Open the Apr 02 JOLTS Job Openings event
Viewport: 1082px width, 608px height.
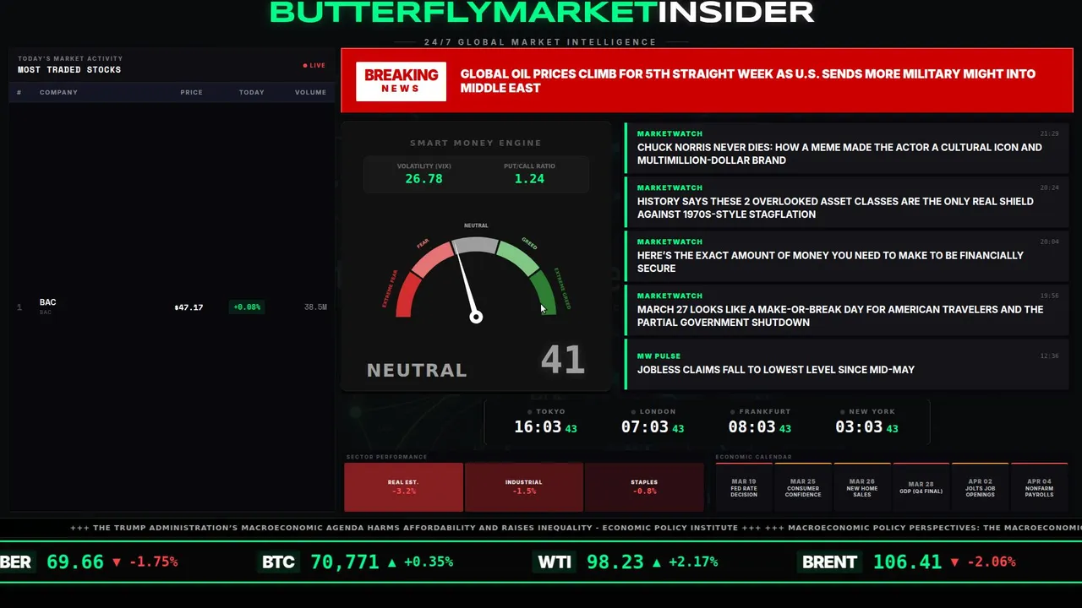[981, 487]
